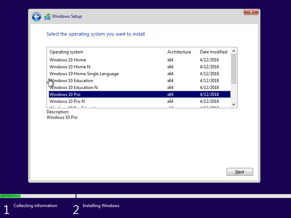This screenshot has width=291, height=218.
Task: Click the 'Select the operating system' heading
Action: pyautogui.click(x=96, y=34)
